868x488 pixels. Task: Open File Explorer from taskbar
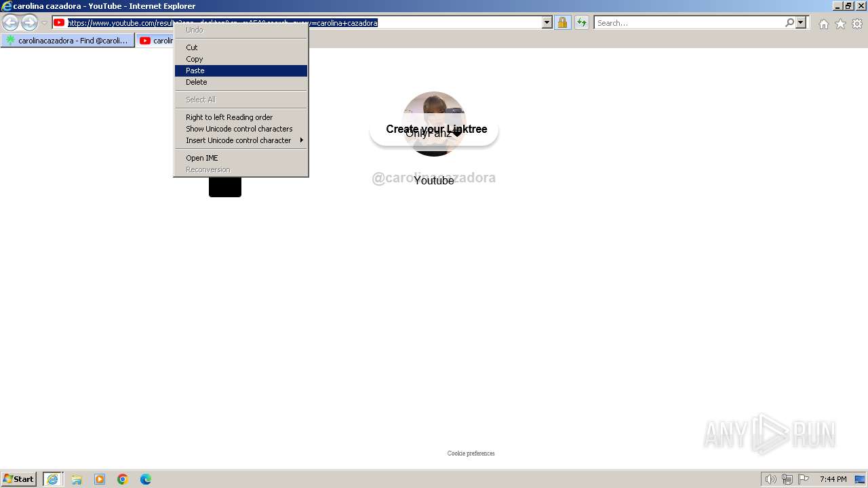77,479
